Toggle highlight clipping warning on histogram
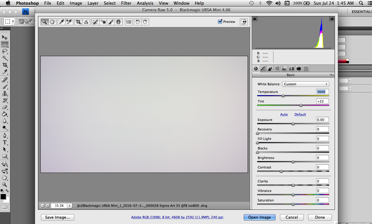This screenshot has width=372, height=224. pyautogui.click(x=332, y=19)
